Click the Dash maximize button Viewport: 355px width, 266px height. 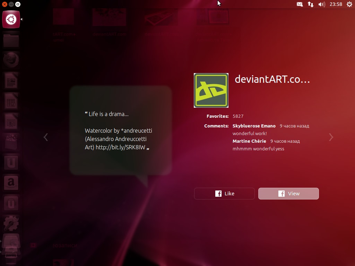tap(18, 4)
